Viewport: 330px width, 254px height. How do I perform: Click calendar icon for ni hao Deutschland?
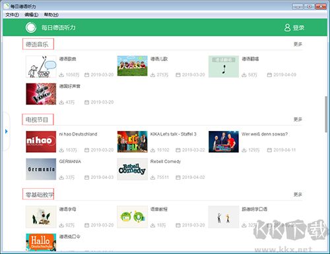[x=87, y=150]
